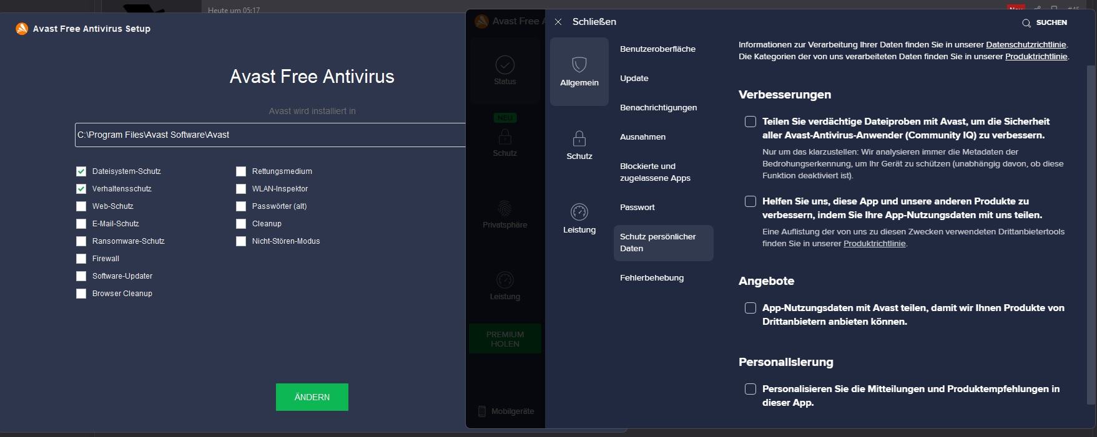Select the Fehlerbehebung menu entry
Screen dimensions: 1097x437
652,278
